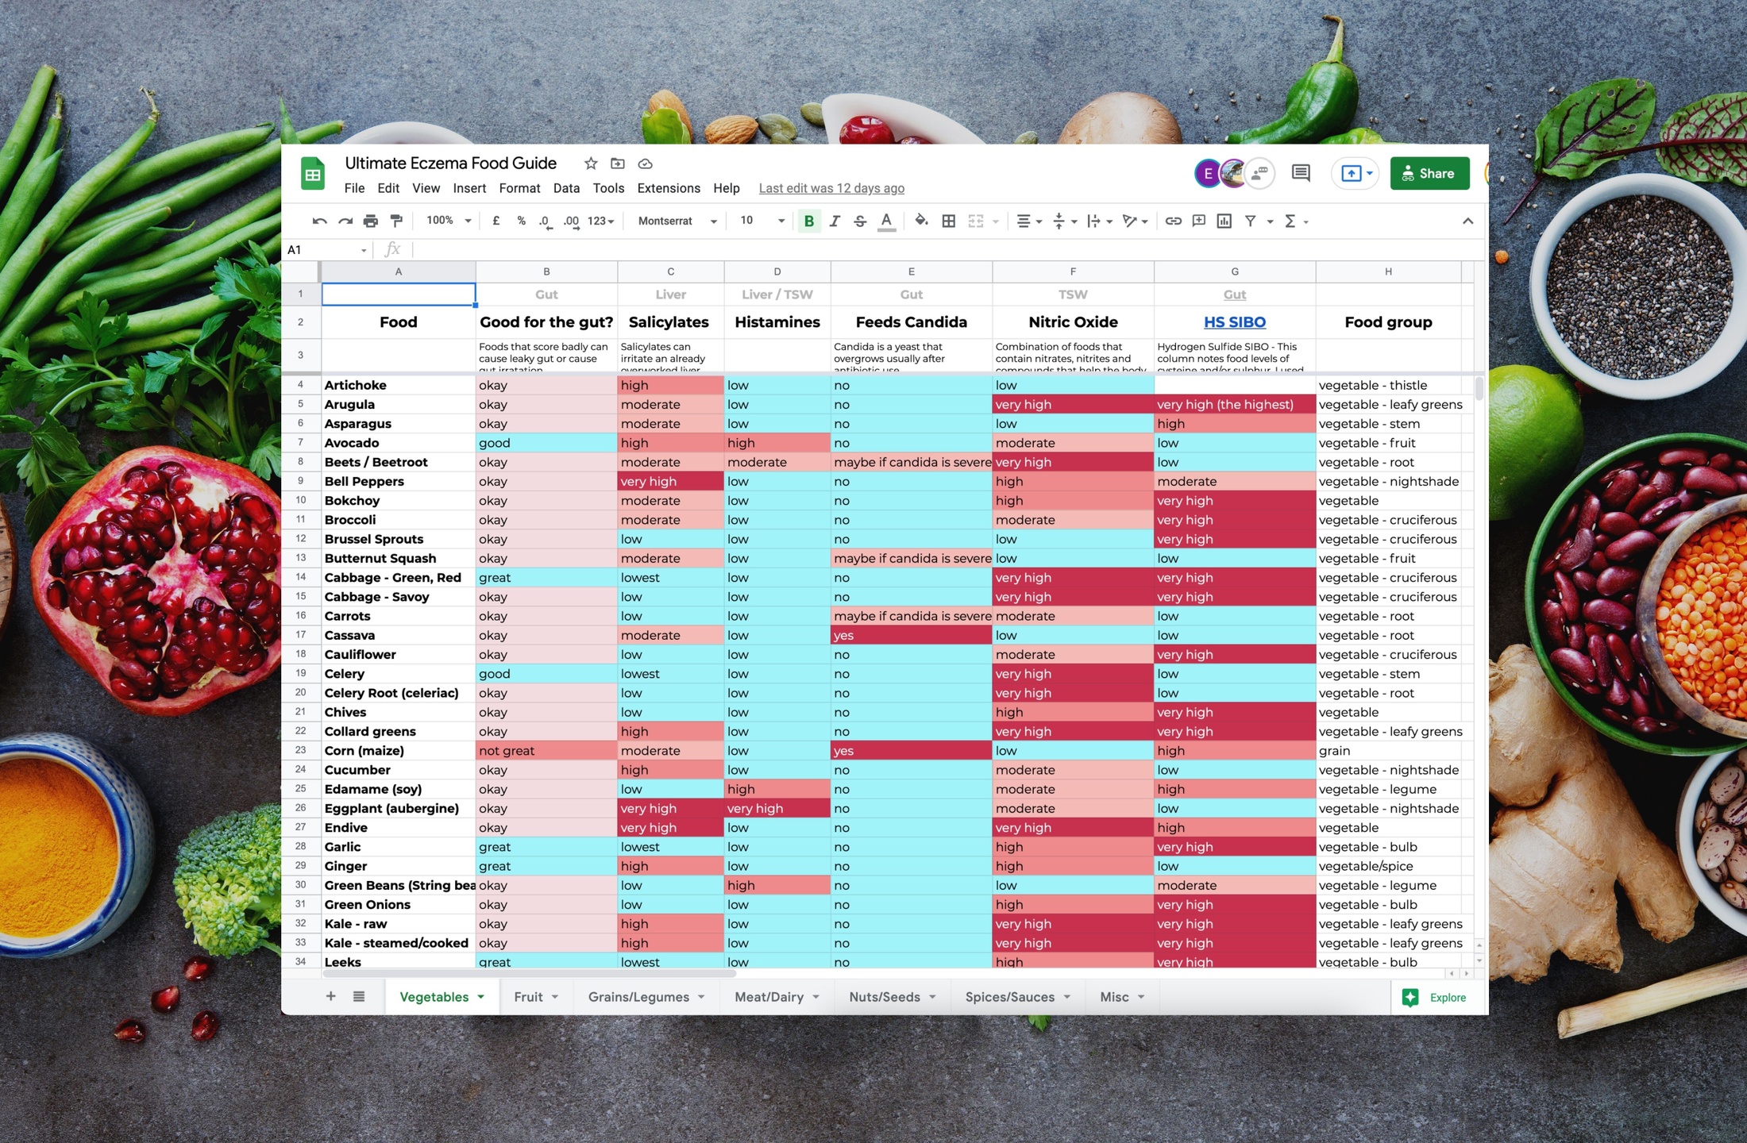The height and width of the screenshot is (1143, 1747).
Task: Expand the Vegetables sheet tab arrow
Action: pos(481,997)
